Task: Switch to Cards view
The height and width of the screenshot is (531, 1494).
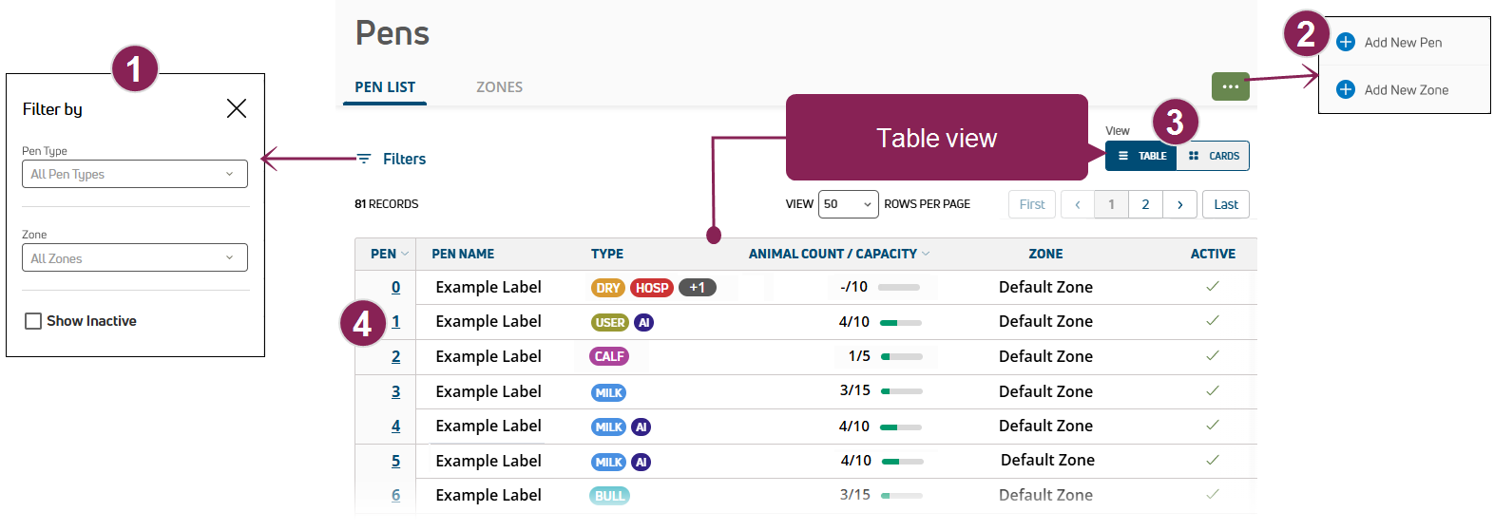Action: click(1213, 156)
